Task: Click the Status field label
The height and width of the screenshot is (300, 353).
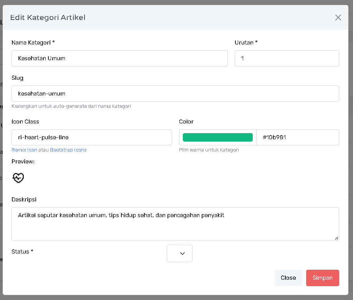Action: tap(22, 252)
